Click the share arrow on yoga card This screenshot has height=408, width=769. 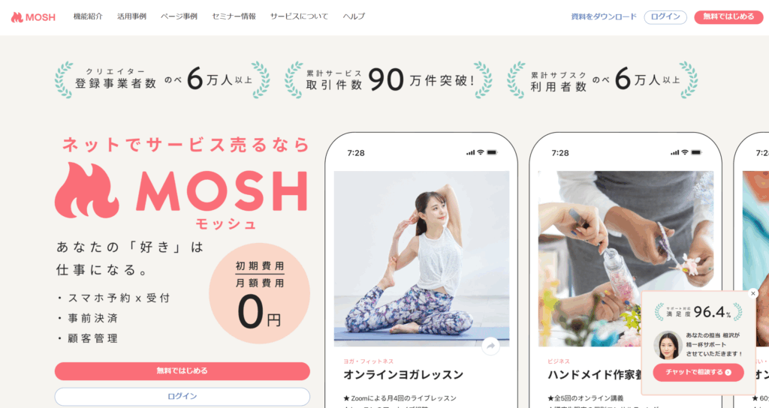[490, 346]
